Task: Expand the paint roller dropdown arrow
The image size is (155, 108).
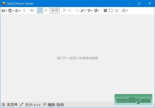Action: pos(92,11)
